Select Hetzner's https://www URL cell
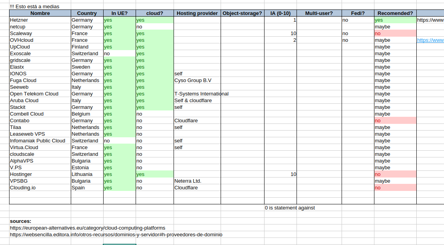 click(x=430, y=20)
